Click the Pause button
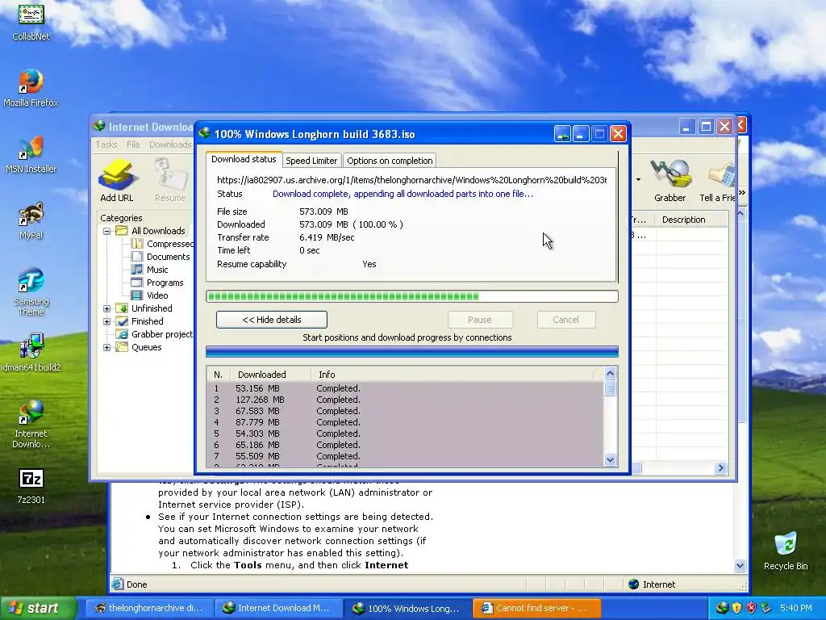This screenshot has height=620, width=826. tap(480, 320)
